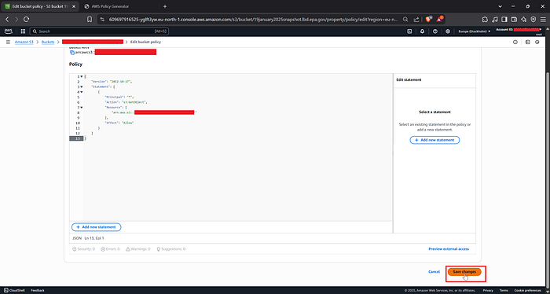
Task: Go back in browser history
Action: pyautogui.click(x=7, y=20)
